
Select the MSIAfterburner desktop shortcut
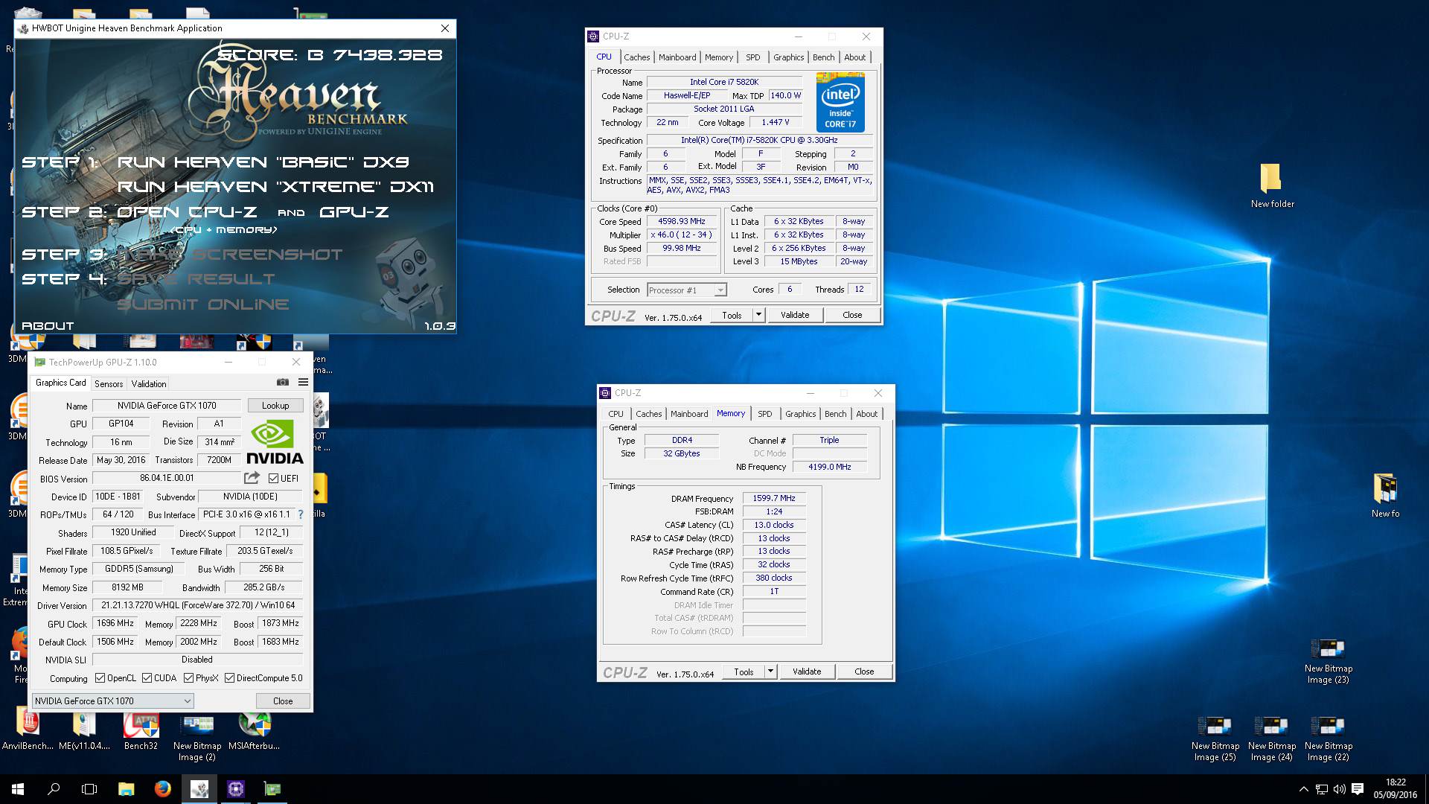pos(254,730)
